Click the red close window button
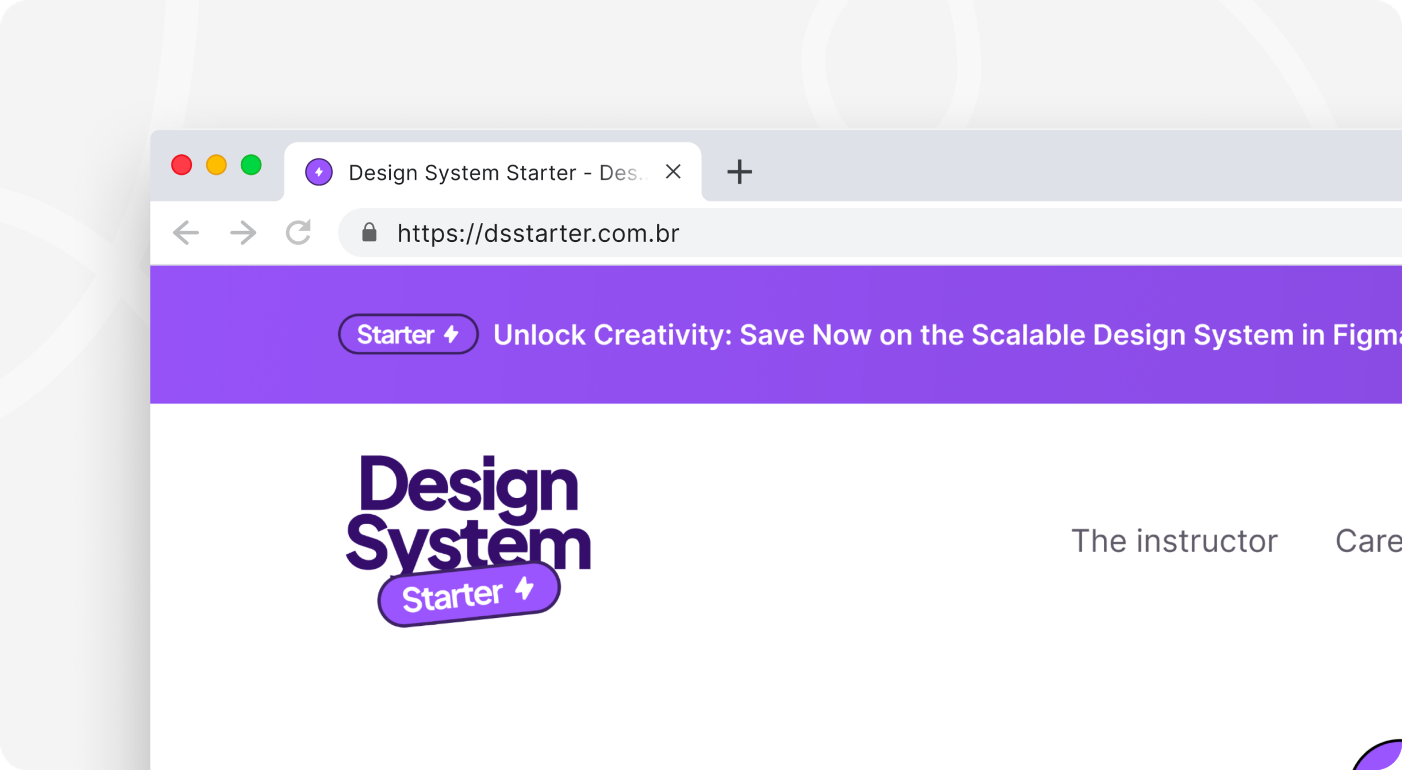 point(182,165)
